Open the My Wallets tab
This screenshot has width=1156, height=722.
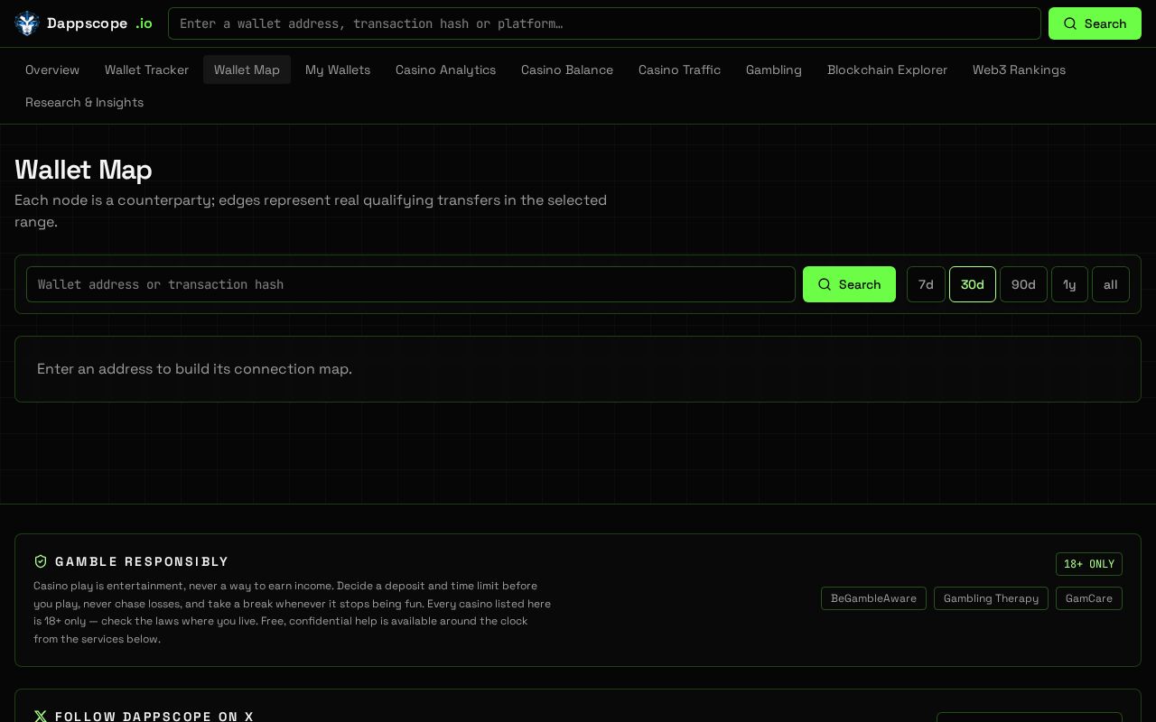338,69
